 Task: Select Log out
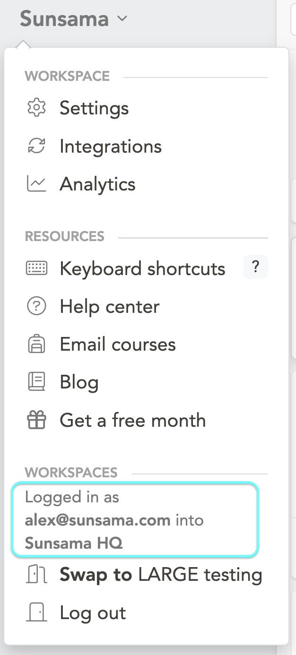(92, 612)
